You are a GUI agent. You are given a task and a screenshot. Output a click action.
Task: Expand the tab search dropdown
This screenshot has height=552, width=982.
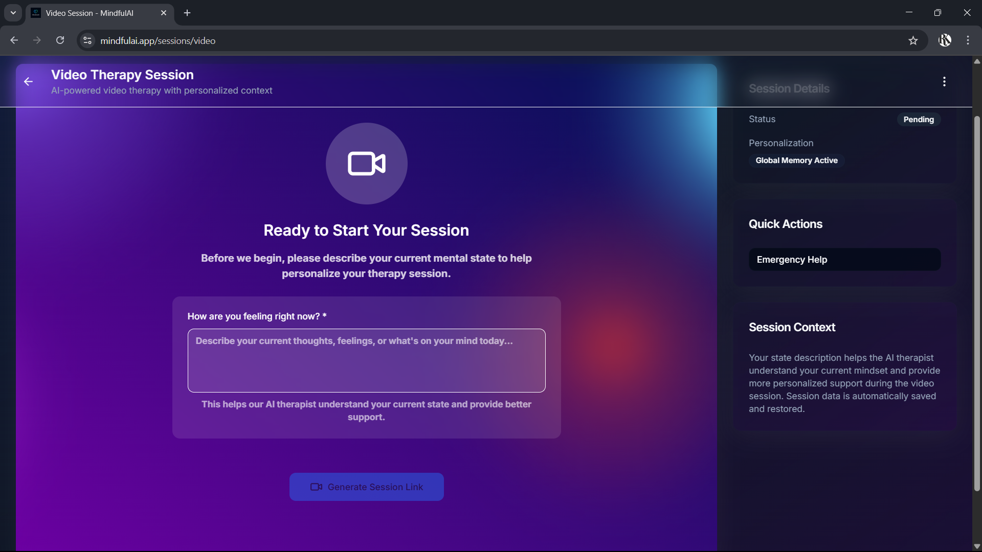tap(13, 13)
